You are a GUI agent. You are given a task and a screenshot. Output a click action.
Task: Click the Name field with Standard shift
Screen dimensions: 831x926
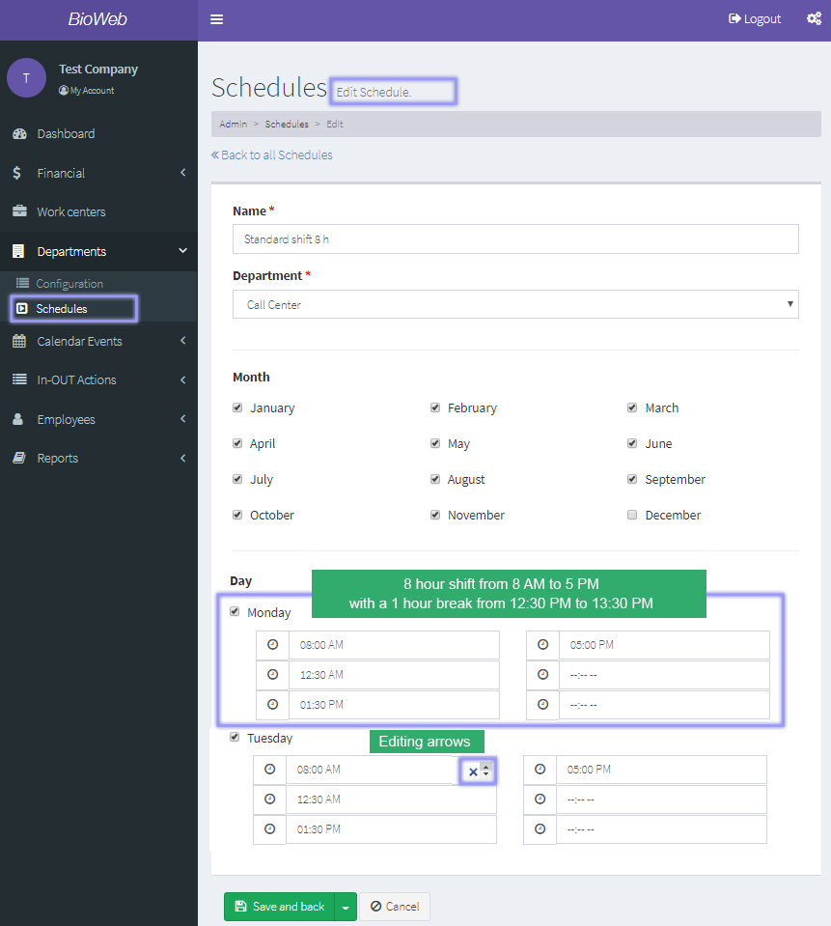(515, 239)
